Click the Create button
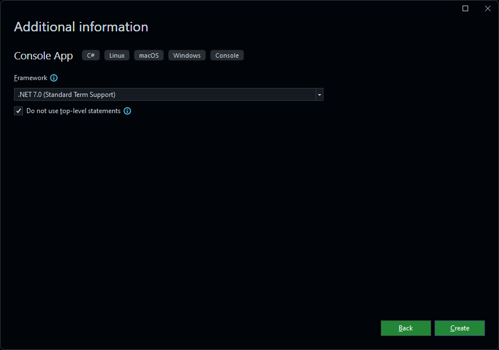Viewport: 499px width, 350px height. pyautogui.click(x=459, y=328)
